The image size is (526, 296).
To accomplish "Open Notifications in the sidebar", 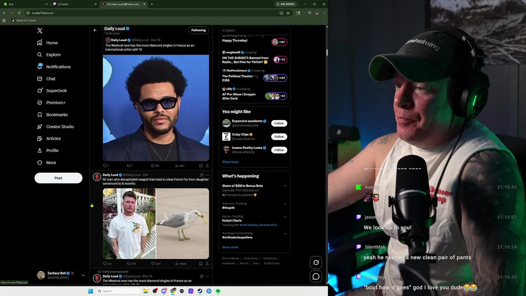I will point(54,67).
